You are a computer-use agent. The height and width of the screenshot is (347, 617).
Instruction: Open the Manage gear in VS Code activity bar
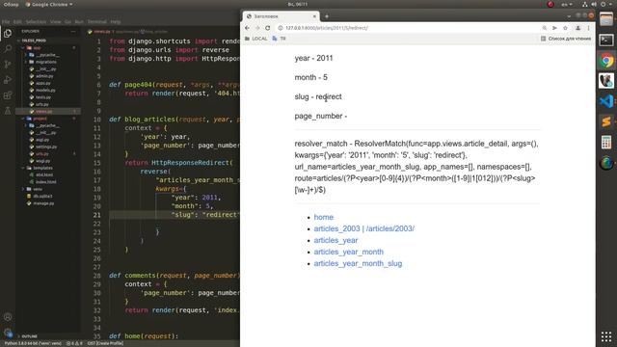[8, 333]
